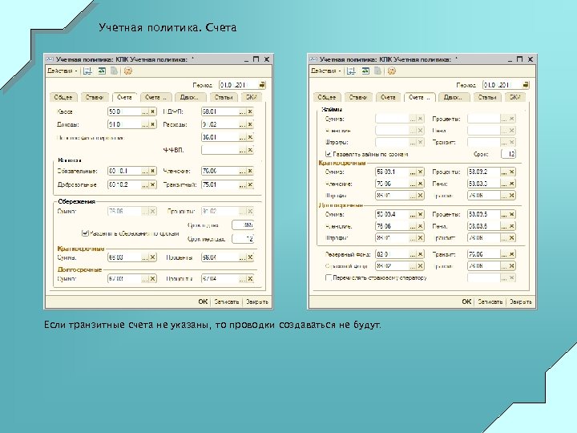Toggle Разделить сбережения по срокам checkbox
This screenshot has width=577, height=433.
point(85,233)
